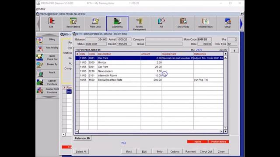The image size is (280, 157).
Task: Click the Payment button
Action: tap(190, 151)
